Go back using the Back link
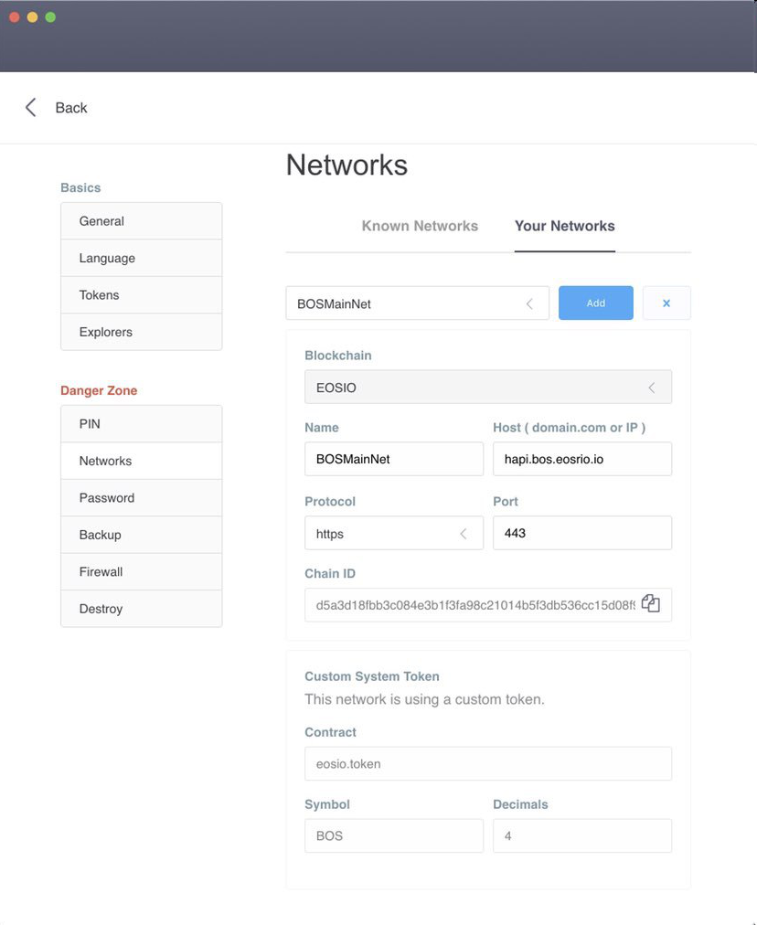757x925 pixels. (x=70, y=107)
